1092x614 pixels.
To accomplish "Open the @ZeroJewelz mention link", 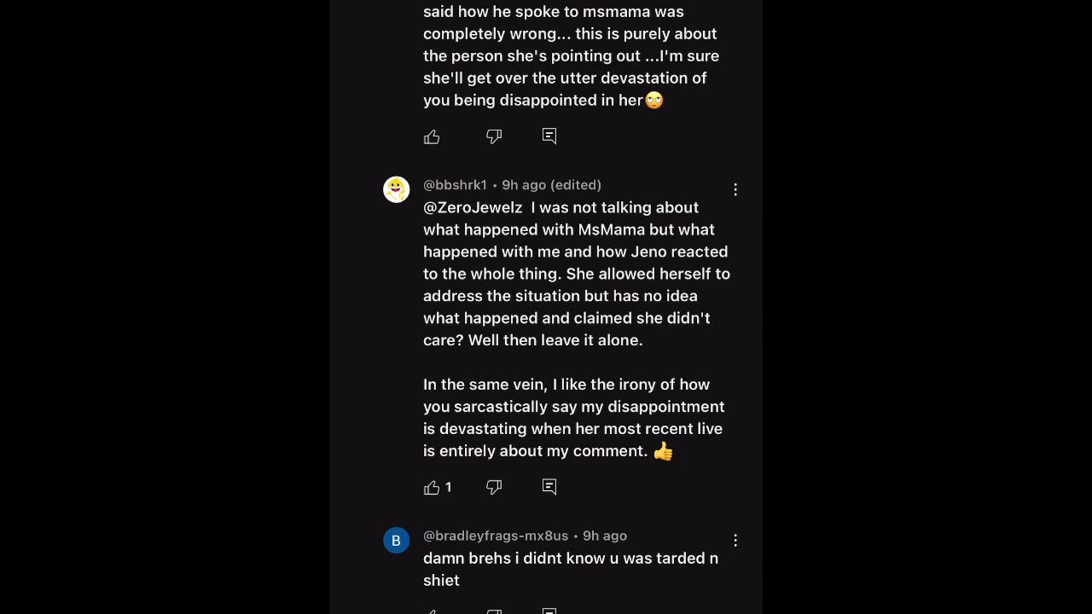I will (473, 207).
